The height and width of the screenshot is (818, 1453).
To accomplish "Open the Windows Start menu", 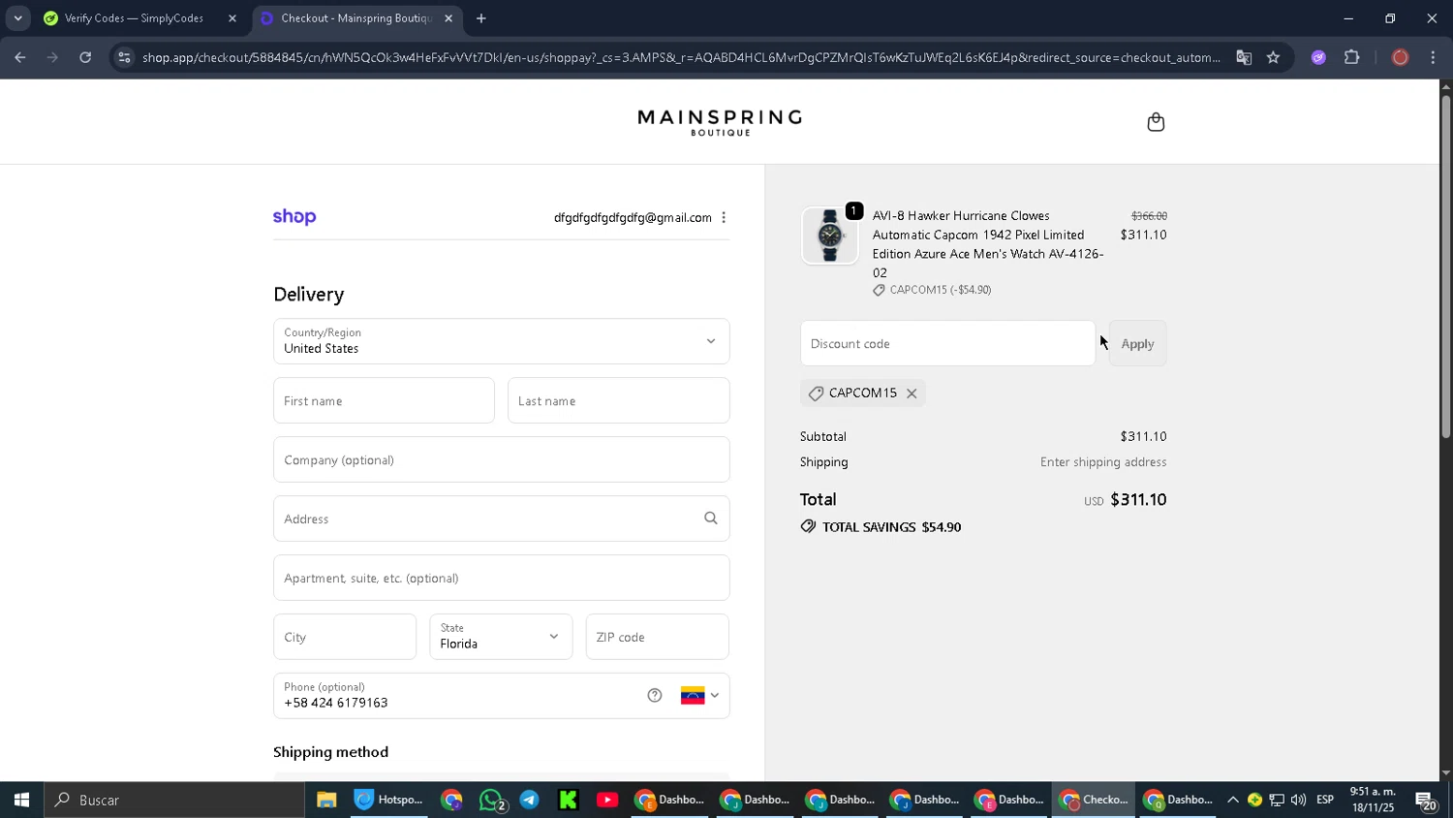I will click(21, 800).
